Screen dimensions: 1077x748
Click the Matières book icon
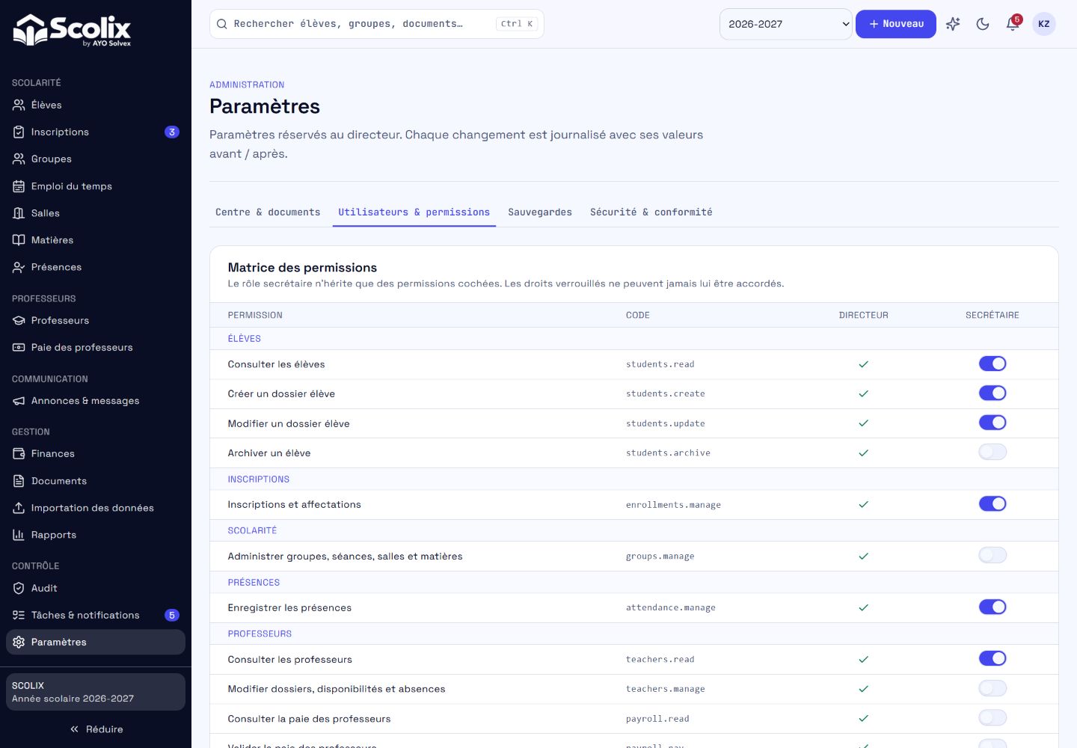[19, 240]
